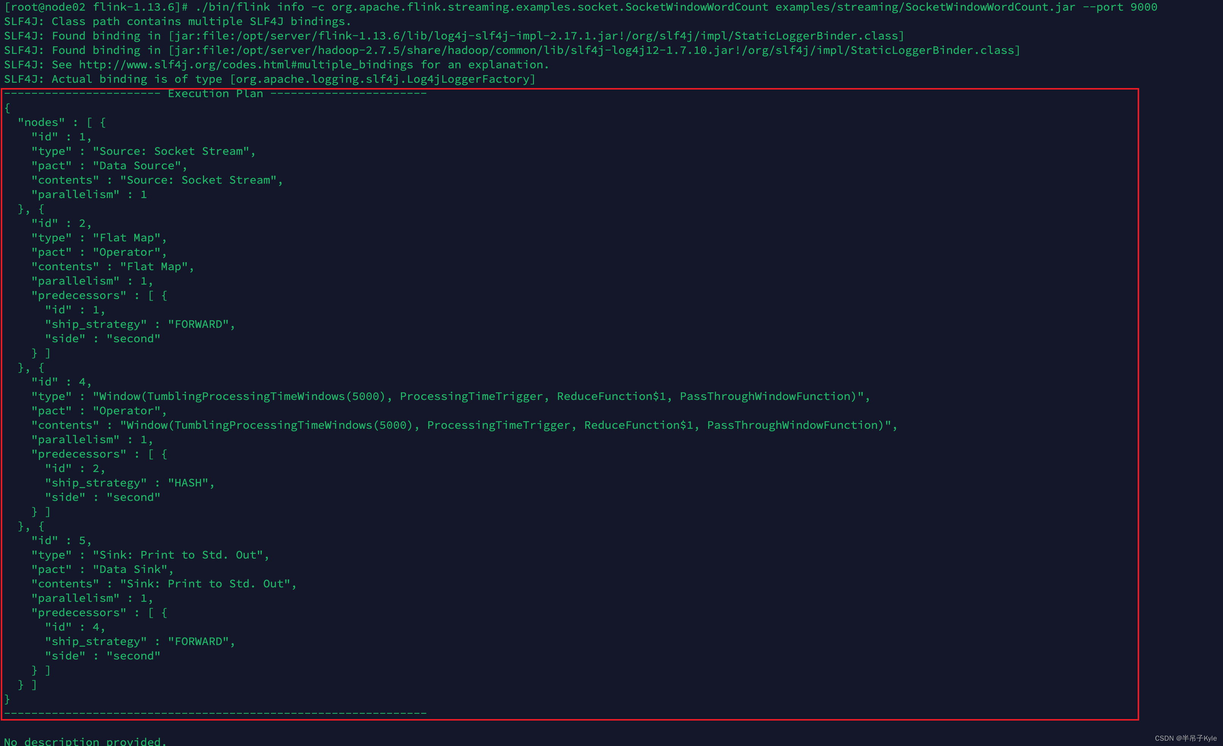Viewport: 1223px width, 746px height.
Task: Click '"contents" : "Sink: Print to Std. Out"' line
Action: click(164, 584)
